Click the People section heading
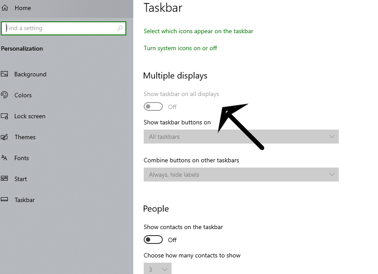 pyautogui.click(x=156, y=209)
